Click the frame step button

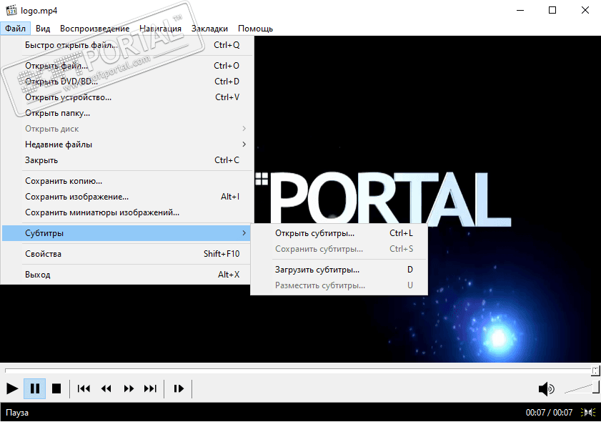pos(179,388)
